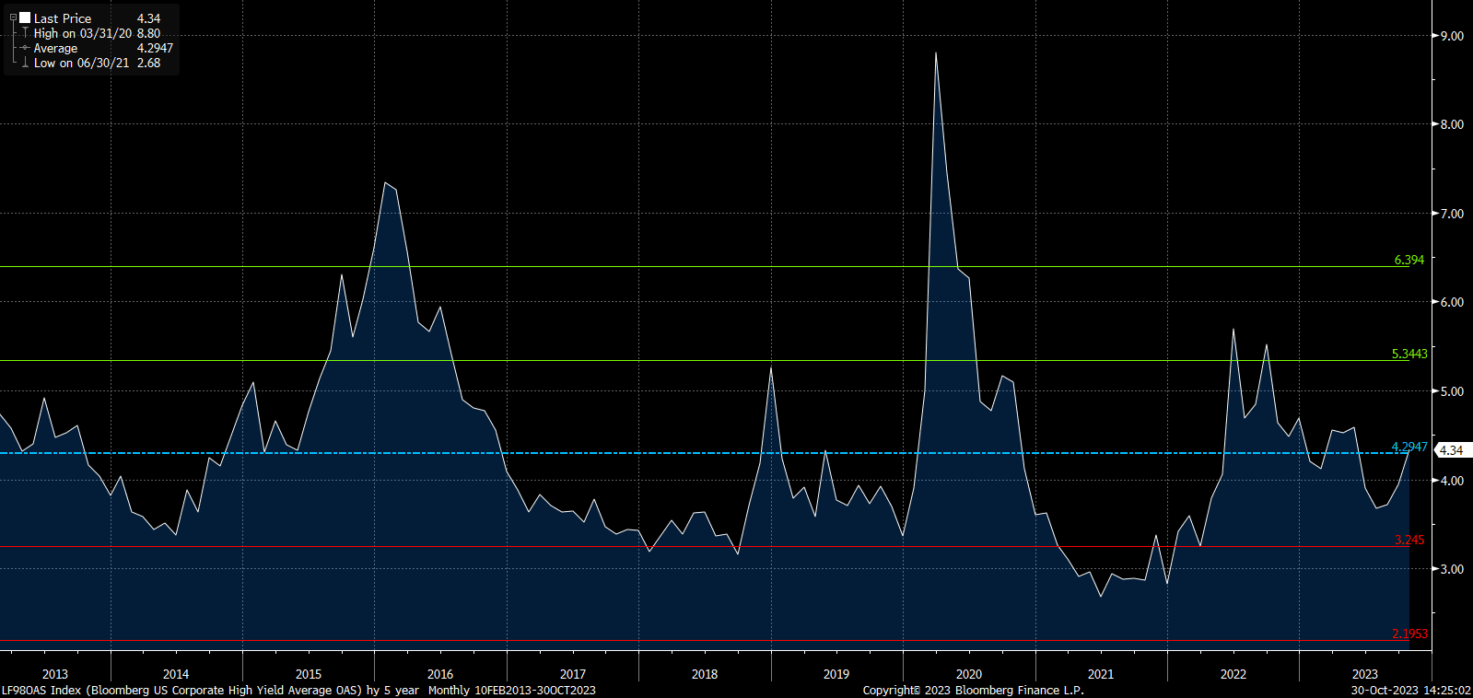Select the Average legend entry
Viewport: 1473px width, 698px height.
pyautogui.click(x=55, y=48)
